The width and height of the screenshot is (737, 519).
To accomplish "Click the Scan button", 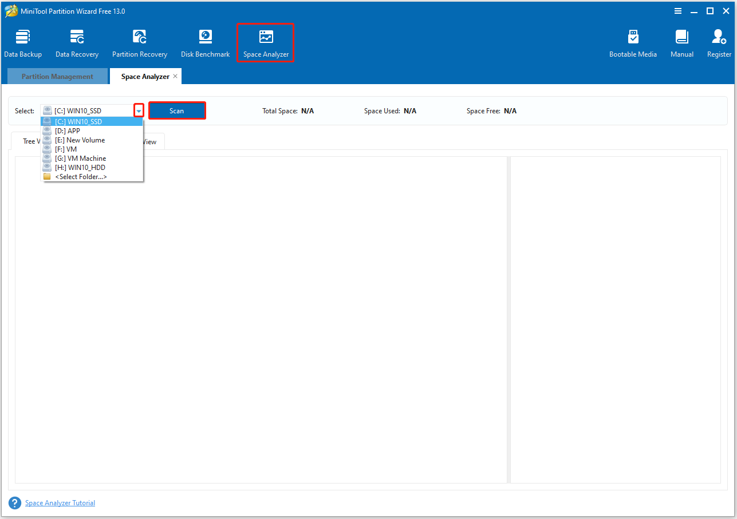I will (x=177, y=110).
